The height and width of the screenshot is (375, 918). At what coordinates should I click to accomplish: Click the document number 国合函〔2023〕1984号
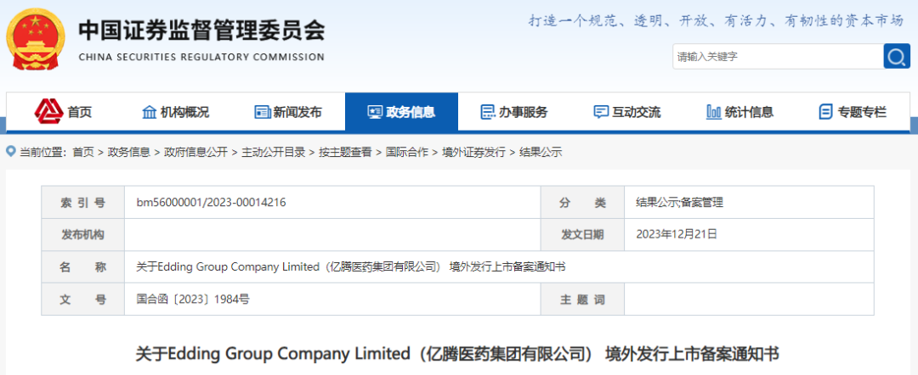point(193,299)
